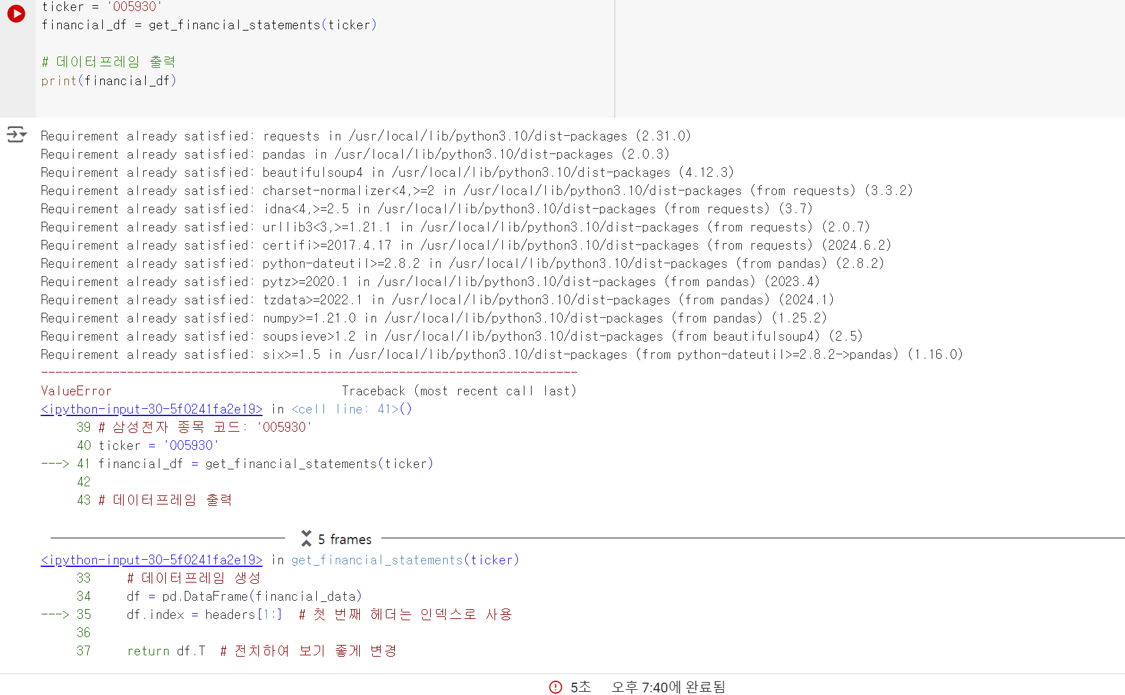Screen dimensions: 1125x695
Task: Click the arrowed traceback line 41
Action: click(x=237, y=464)
